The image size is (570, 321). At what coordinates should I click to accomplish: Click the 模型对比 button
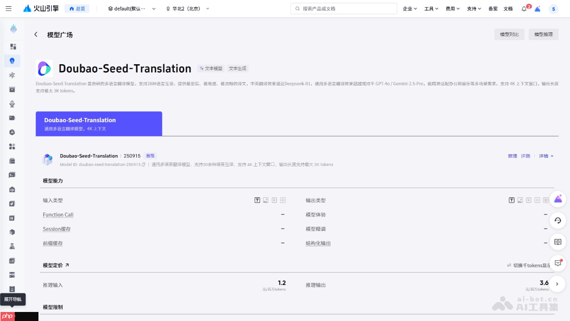click(x=509, y=34)
